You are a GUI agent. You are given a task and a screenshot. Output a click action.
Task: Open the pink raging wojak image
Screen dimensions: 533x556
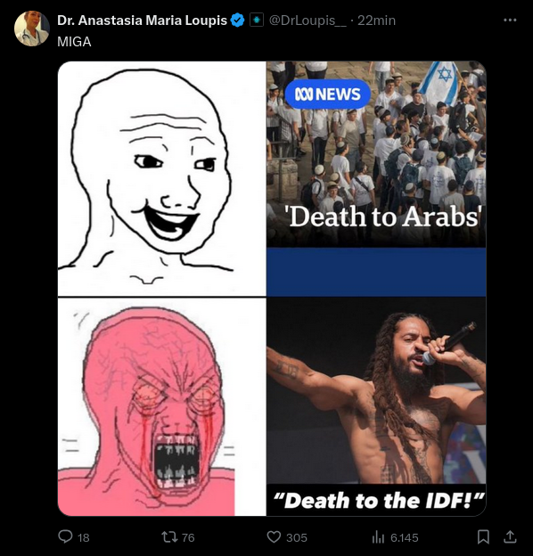click(x=162, y=407)
